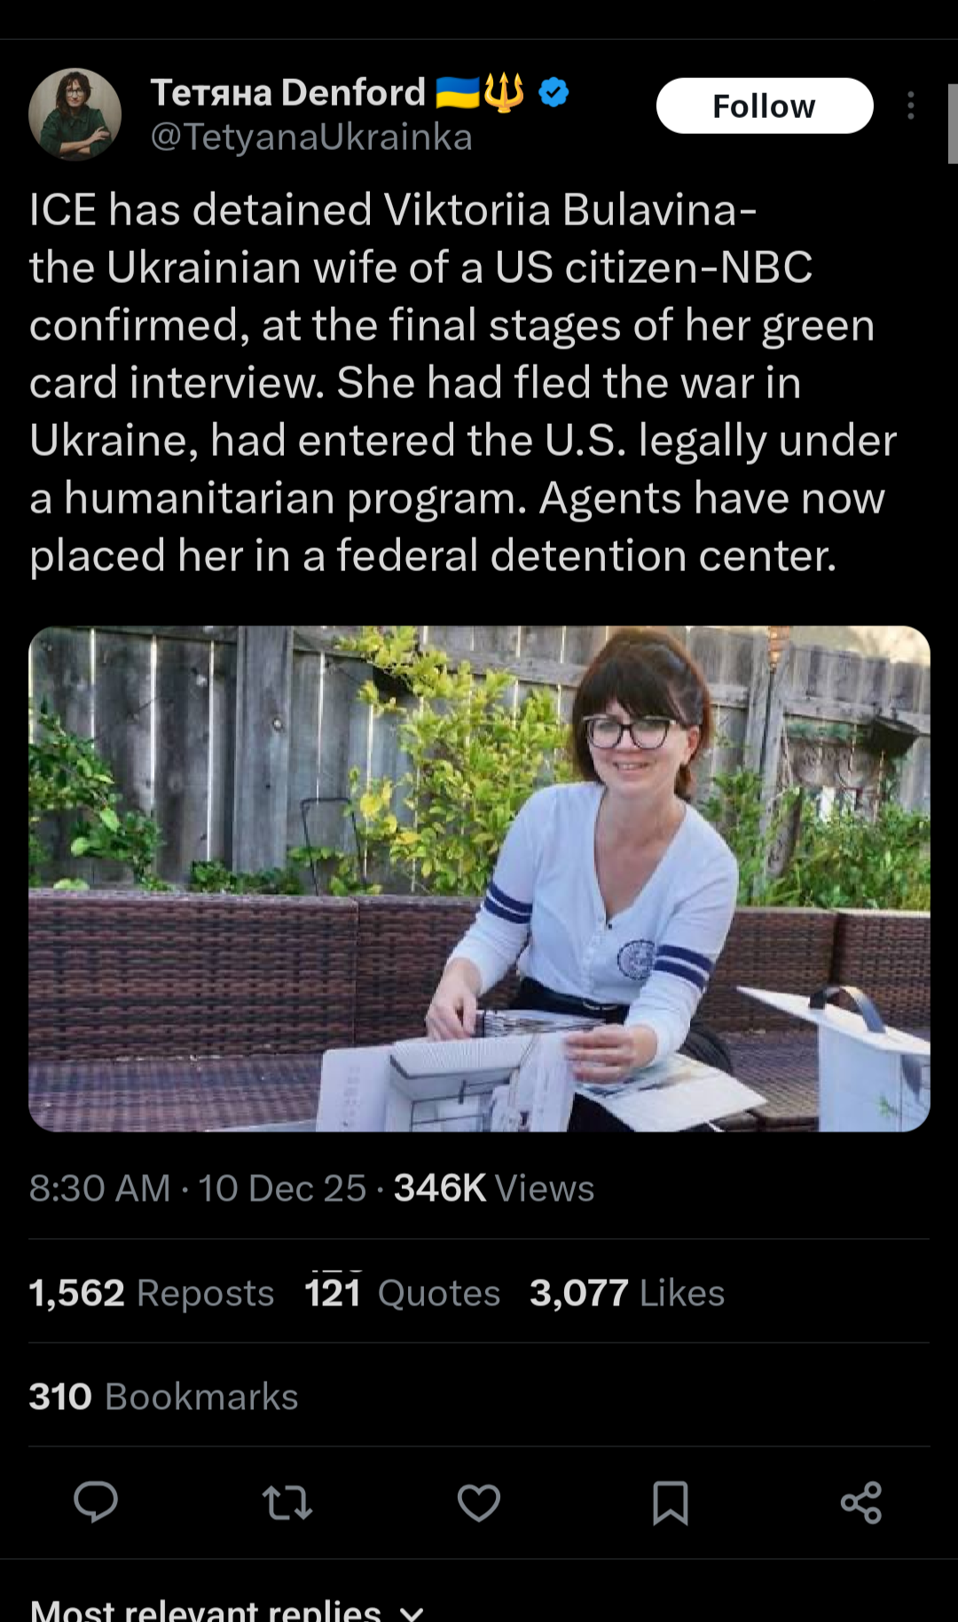Click the reply speech bubble icon
This screenshot has width=958, height=1622.
96,1502
